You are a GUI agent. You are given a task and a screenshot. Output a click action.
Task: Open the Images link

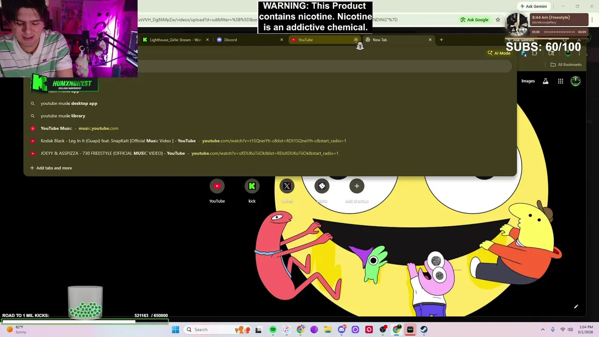pos(528,81)
